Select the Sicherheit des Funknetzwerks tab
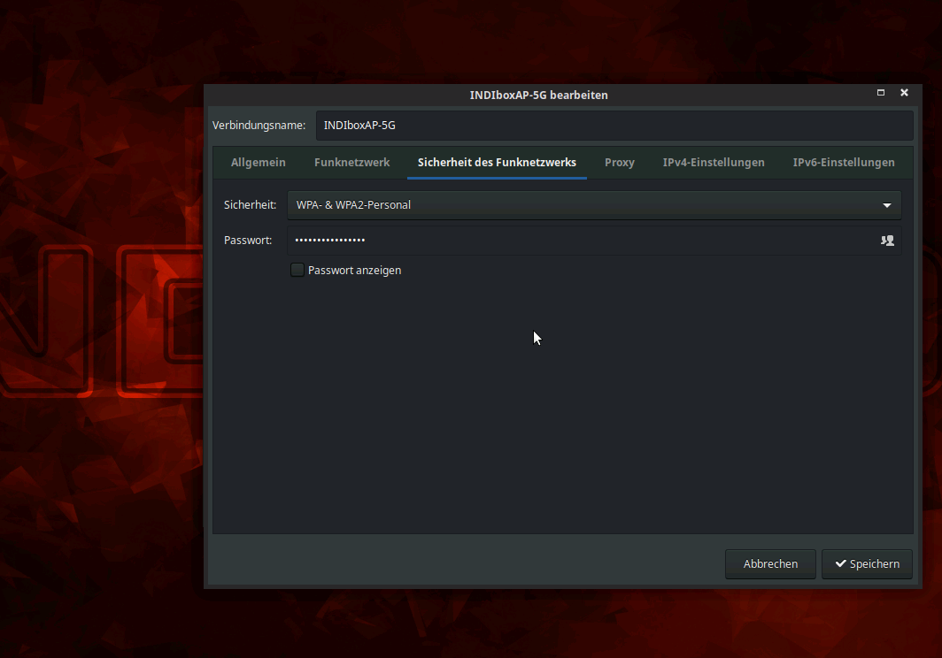This screenshot has width=942, height=658. click(x=497, y=163)
